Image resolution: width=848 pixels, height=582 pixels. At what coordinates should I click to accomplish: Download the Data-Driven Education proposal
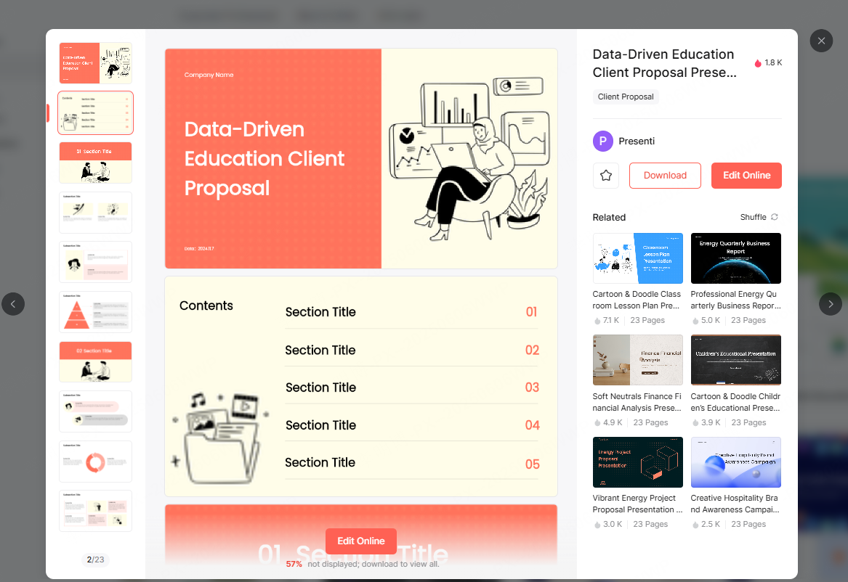coord(664,175)
